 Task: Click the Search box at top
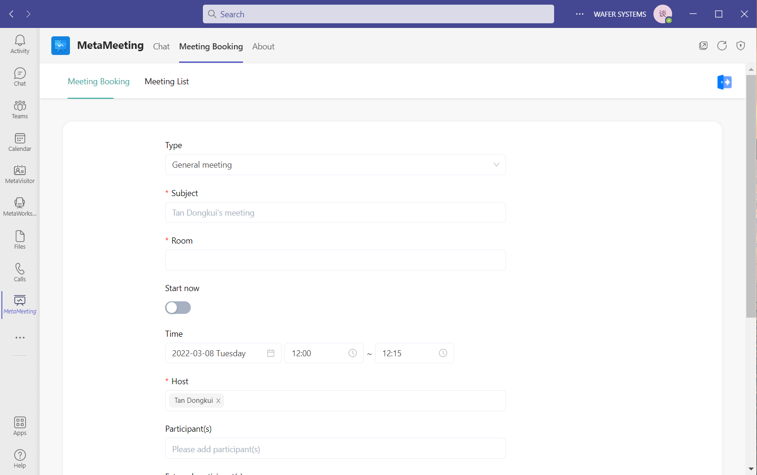(378, 14)
